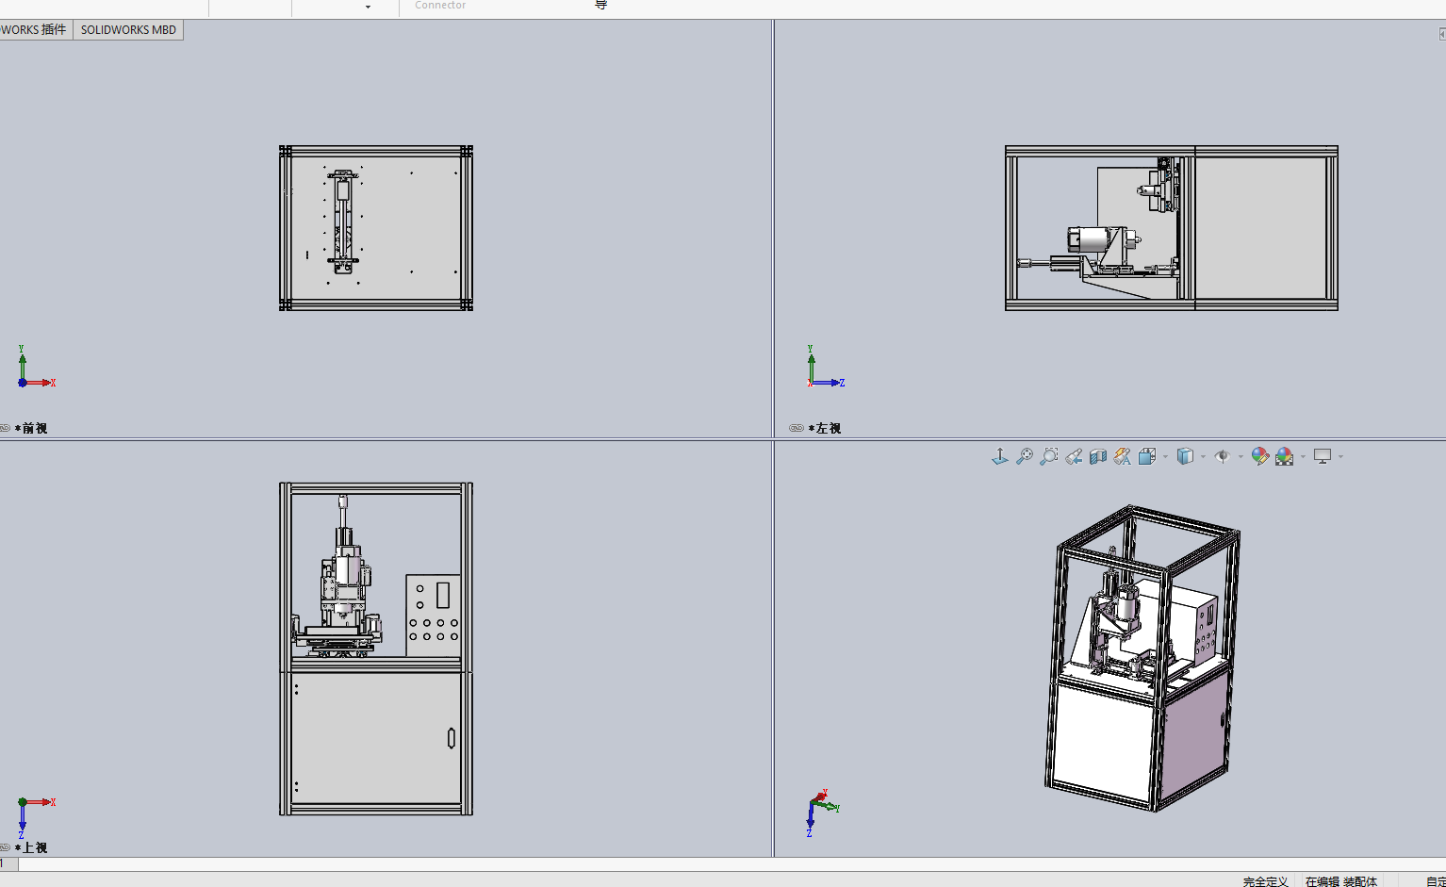Image resolution: width=1446 pixels, height=887 pixels.
Task: Click the link icon beside *上视 label
Action: tap(5, 847)
